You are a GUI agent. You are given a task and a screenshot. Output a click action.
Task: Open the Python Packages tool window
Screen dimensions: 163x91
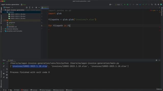coord(45,90)
